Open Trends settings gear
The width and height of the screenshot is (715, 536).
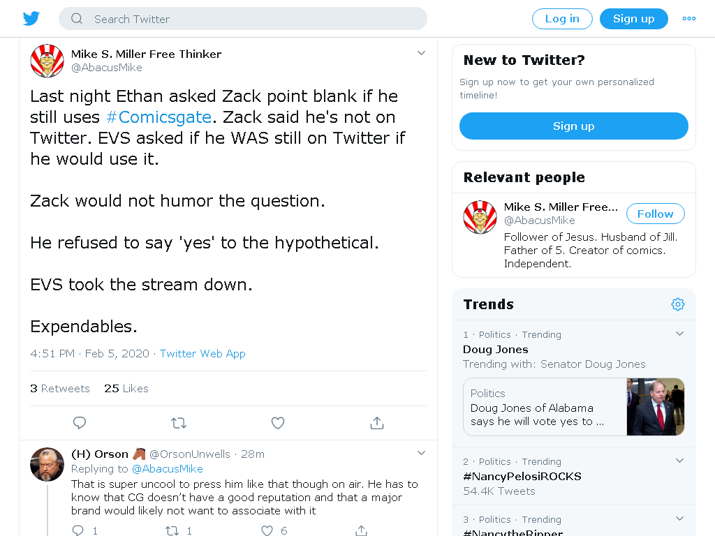[x=677, y=304]
